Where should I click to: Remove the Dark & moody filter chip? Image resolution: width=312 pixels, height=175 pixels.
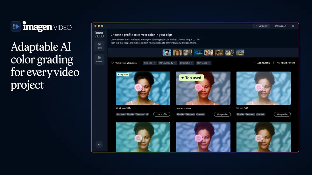175,63
